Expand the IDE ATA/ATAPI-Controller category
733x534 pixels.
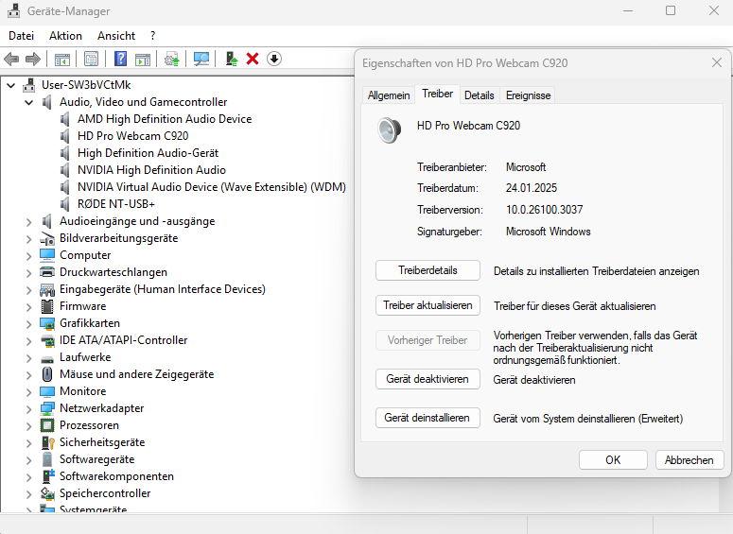(x=29, y=341)
